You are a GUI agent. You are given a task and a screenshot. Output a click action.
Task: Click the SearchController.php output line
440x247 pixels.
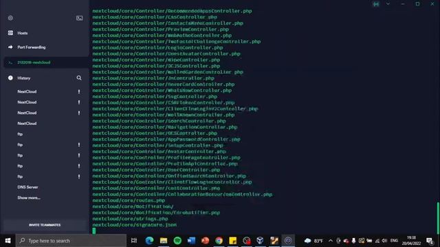pos(159,121)
